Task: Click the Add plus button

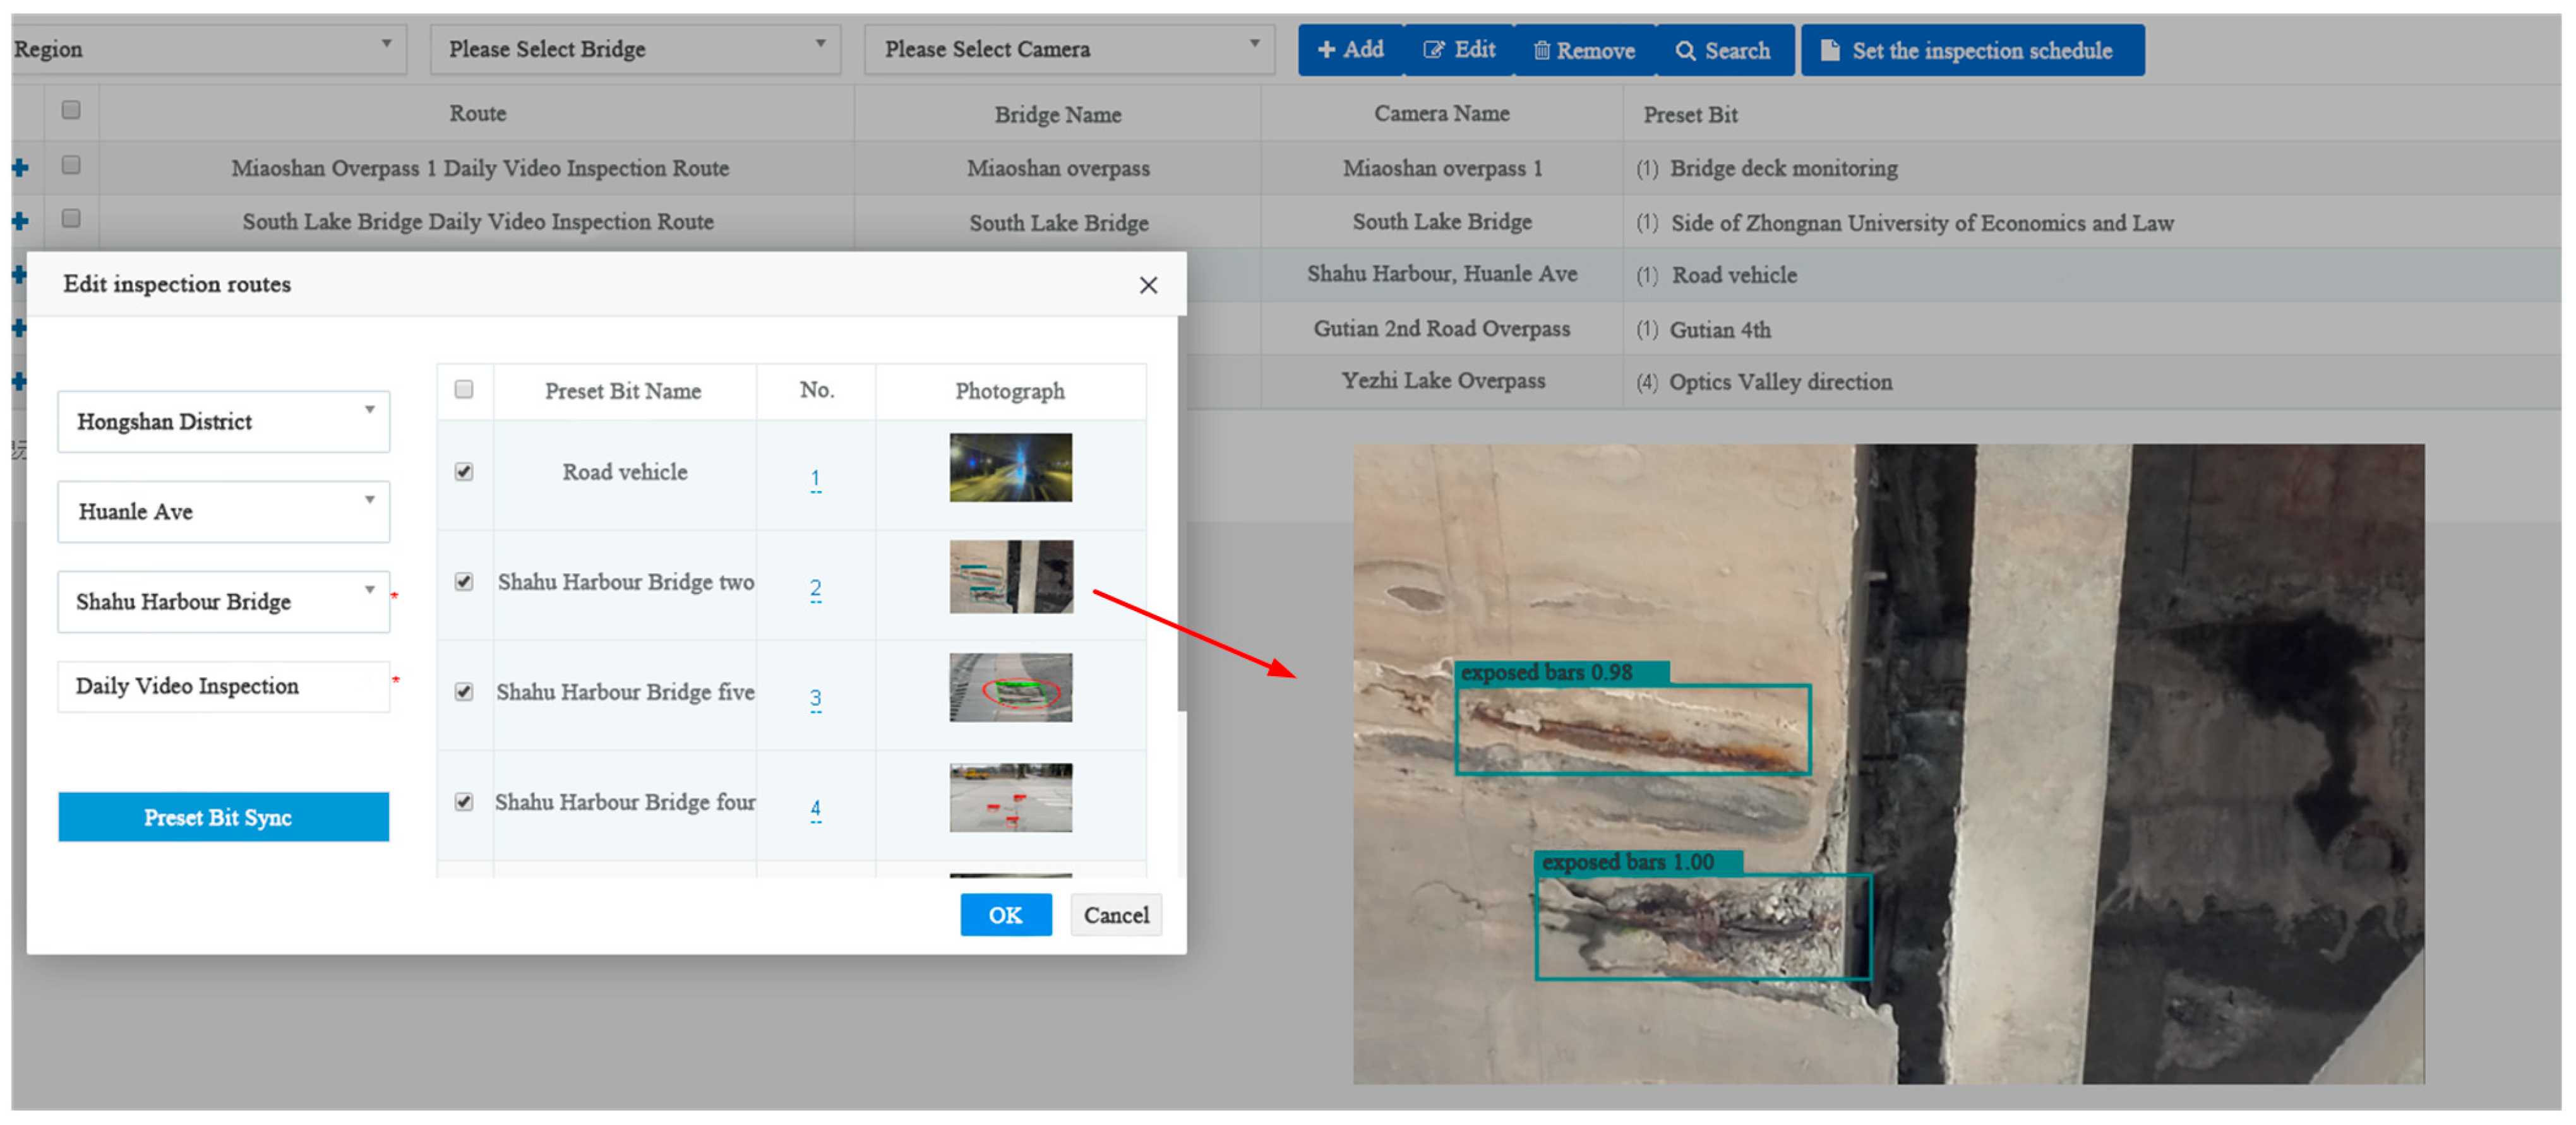Action: point(1350,50)
